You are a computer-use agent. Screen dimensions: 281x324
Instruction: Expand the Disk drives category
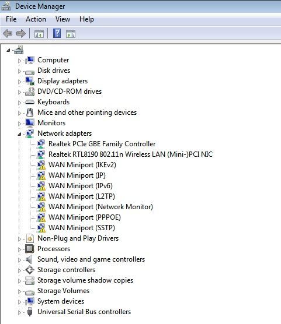click(19, 71)
